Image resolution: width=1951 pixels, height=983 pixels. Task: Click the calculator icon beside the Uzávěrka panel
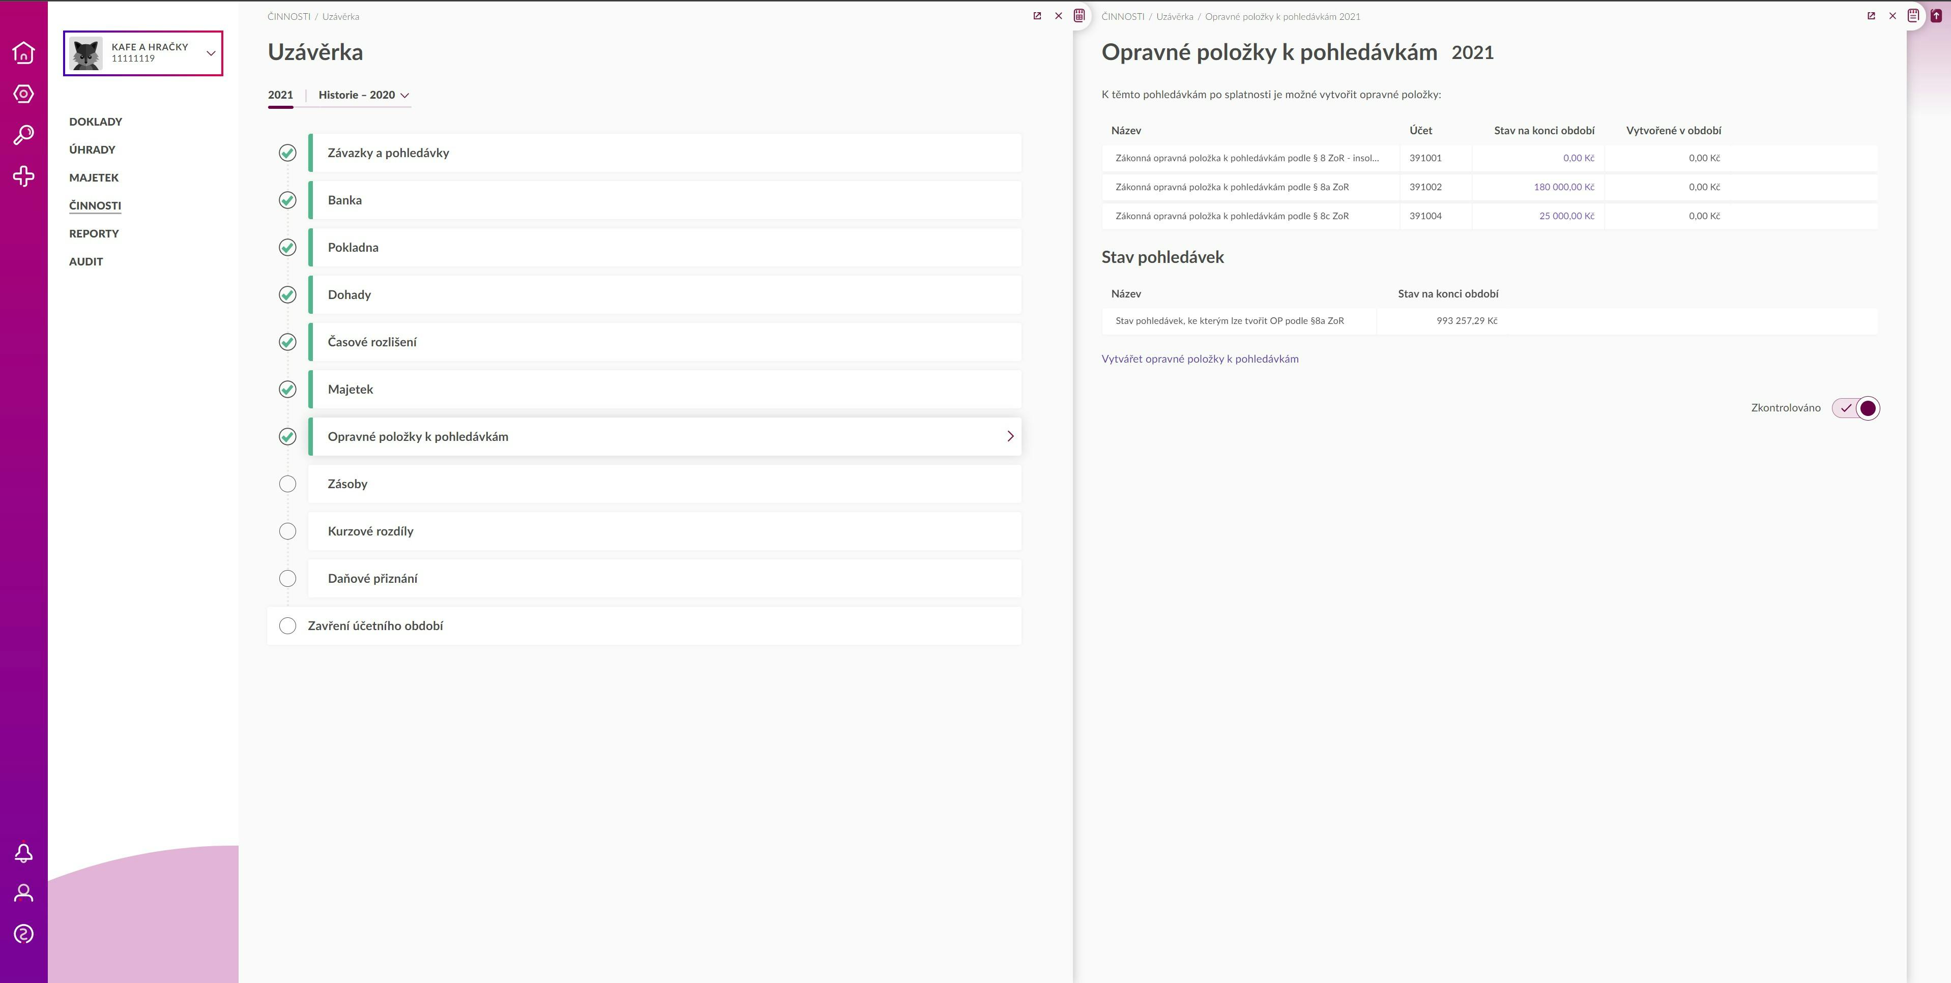[x=1079, y=16]
